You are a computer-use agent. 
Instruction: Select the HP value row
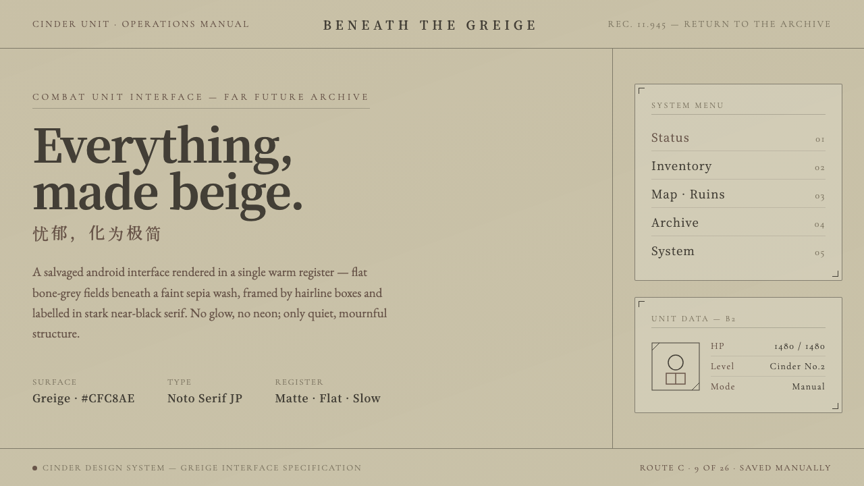(x=768, y=346)
